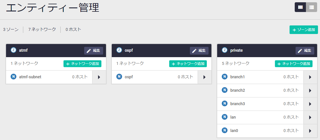Expand the ospf network row arrow
320x140 pixels.
205,77
